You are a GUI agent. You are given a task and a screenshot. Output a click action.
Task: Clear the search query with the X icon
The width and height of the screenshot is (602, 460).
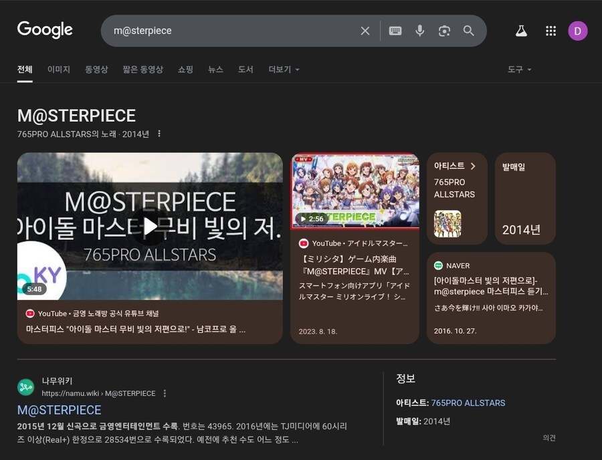[365, 31]
